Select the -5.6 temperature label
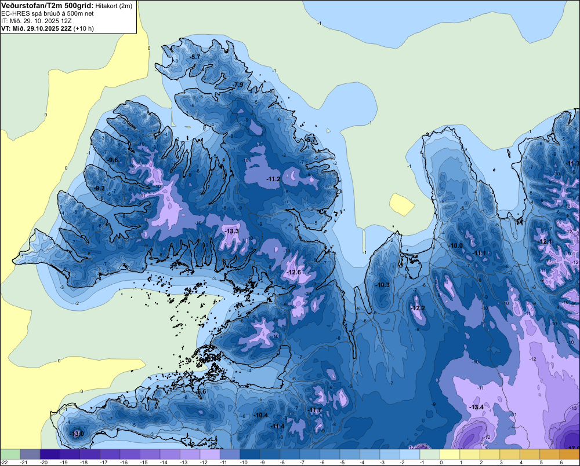580x466 pixels. pos(201,392)
